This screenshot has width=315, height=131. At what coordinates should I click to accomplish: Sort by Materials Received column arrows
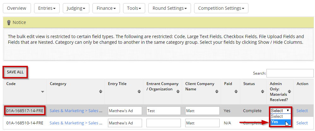pyautogui.click(x=290, y=92)
